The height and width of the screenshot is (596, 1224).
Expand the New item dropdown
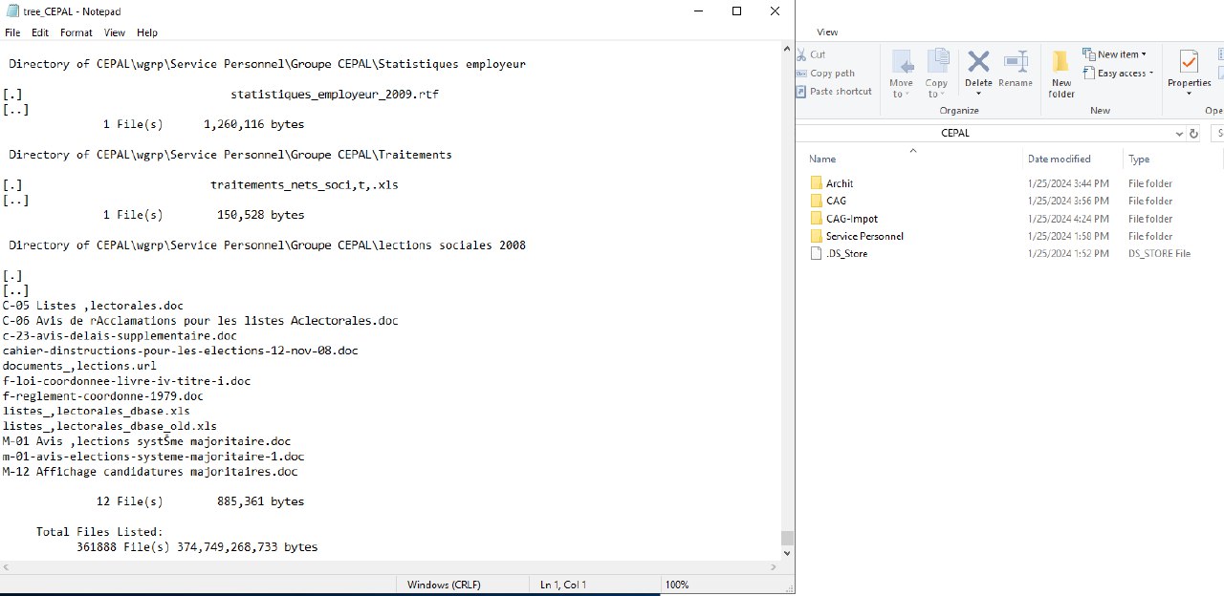[x=1115, y=54]
